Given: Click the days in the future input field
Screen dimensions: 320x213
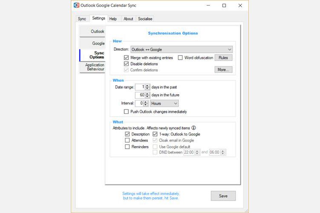Looking at the screenshot, I should click(140, 95).
